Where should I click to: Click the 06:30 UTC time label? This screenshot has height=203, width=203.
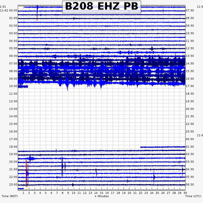(190, 184)
